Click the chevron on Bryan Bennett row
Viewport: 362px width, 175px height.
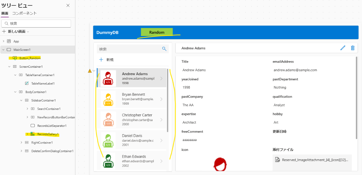[161, 99]
